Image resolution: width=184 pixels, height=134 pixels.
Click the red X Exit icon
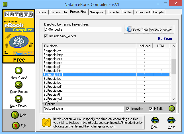(x=16, y=126)
